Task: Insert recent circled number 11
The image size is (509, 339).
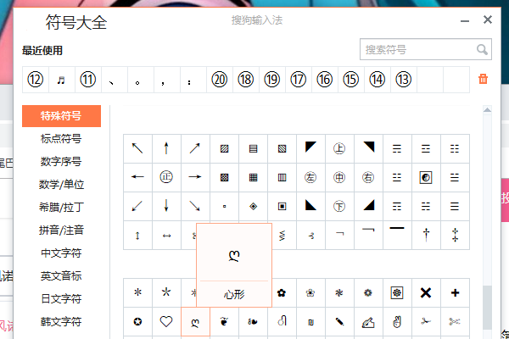Action: coord(88,80)
